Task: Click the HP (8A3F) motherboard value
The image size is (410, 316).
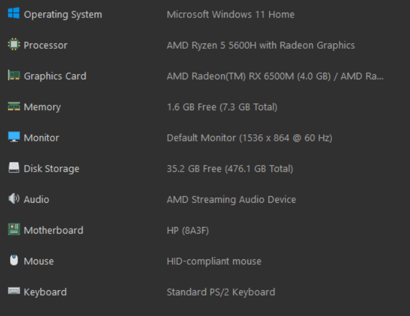Action: coord(187,230)
